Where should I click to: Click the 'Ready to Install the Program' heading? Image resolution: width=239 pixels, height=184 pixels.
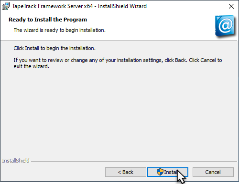pos(48,20)
